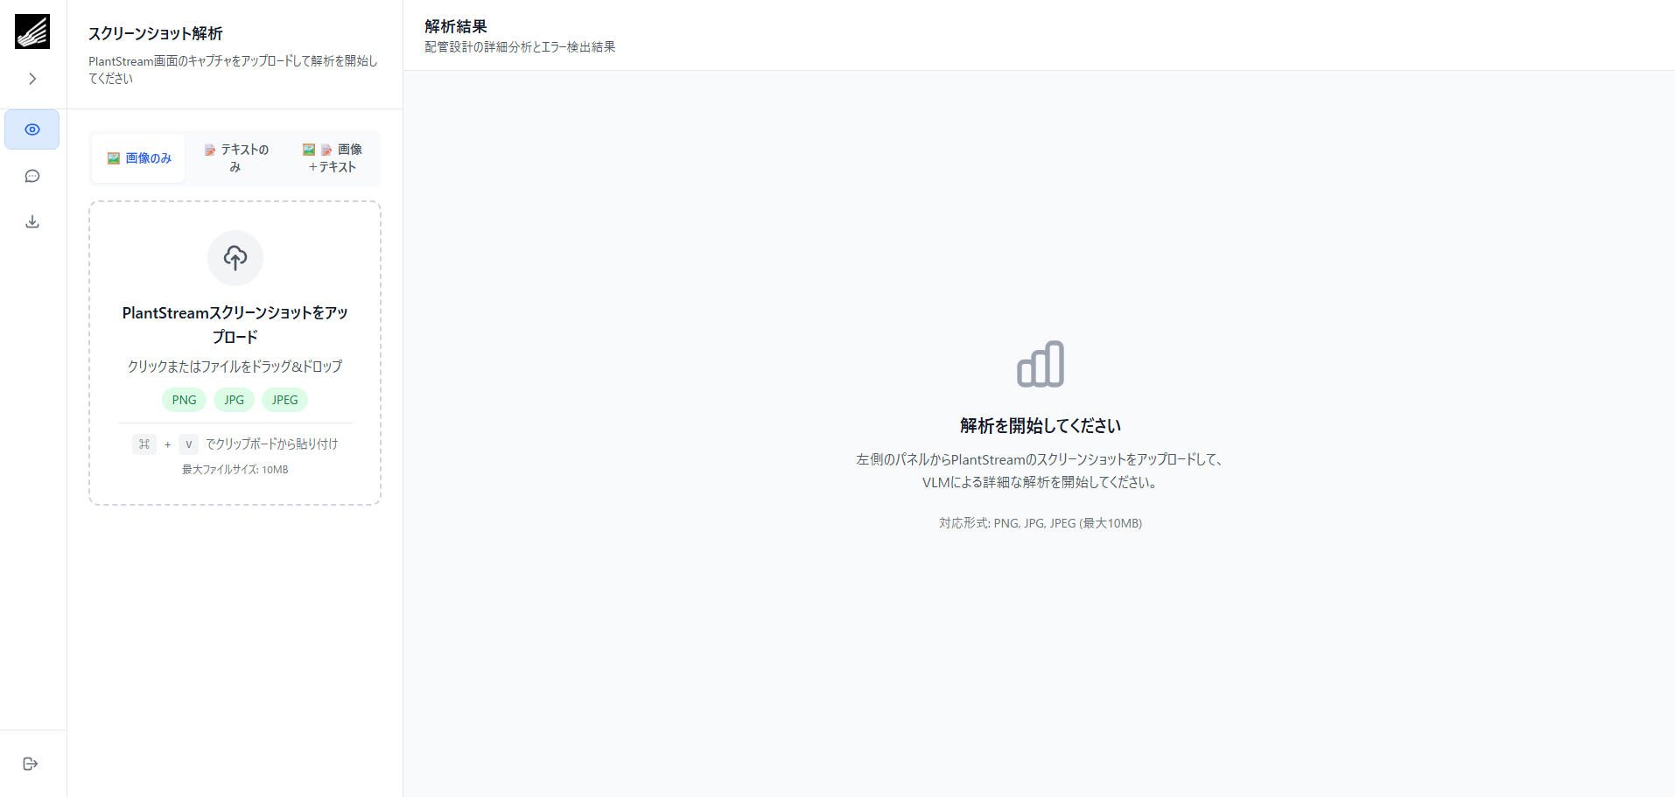Click the PlantStream logo icon
Screen dimensions: 1675x797
click(x=32, y=31)
